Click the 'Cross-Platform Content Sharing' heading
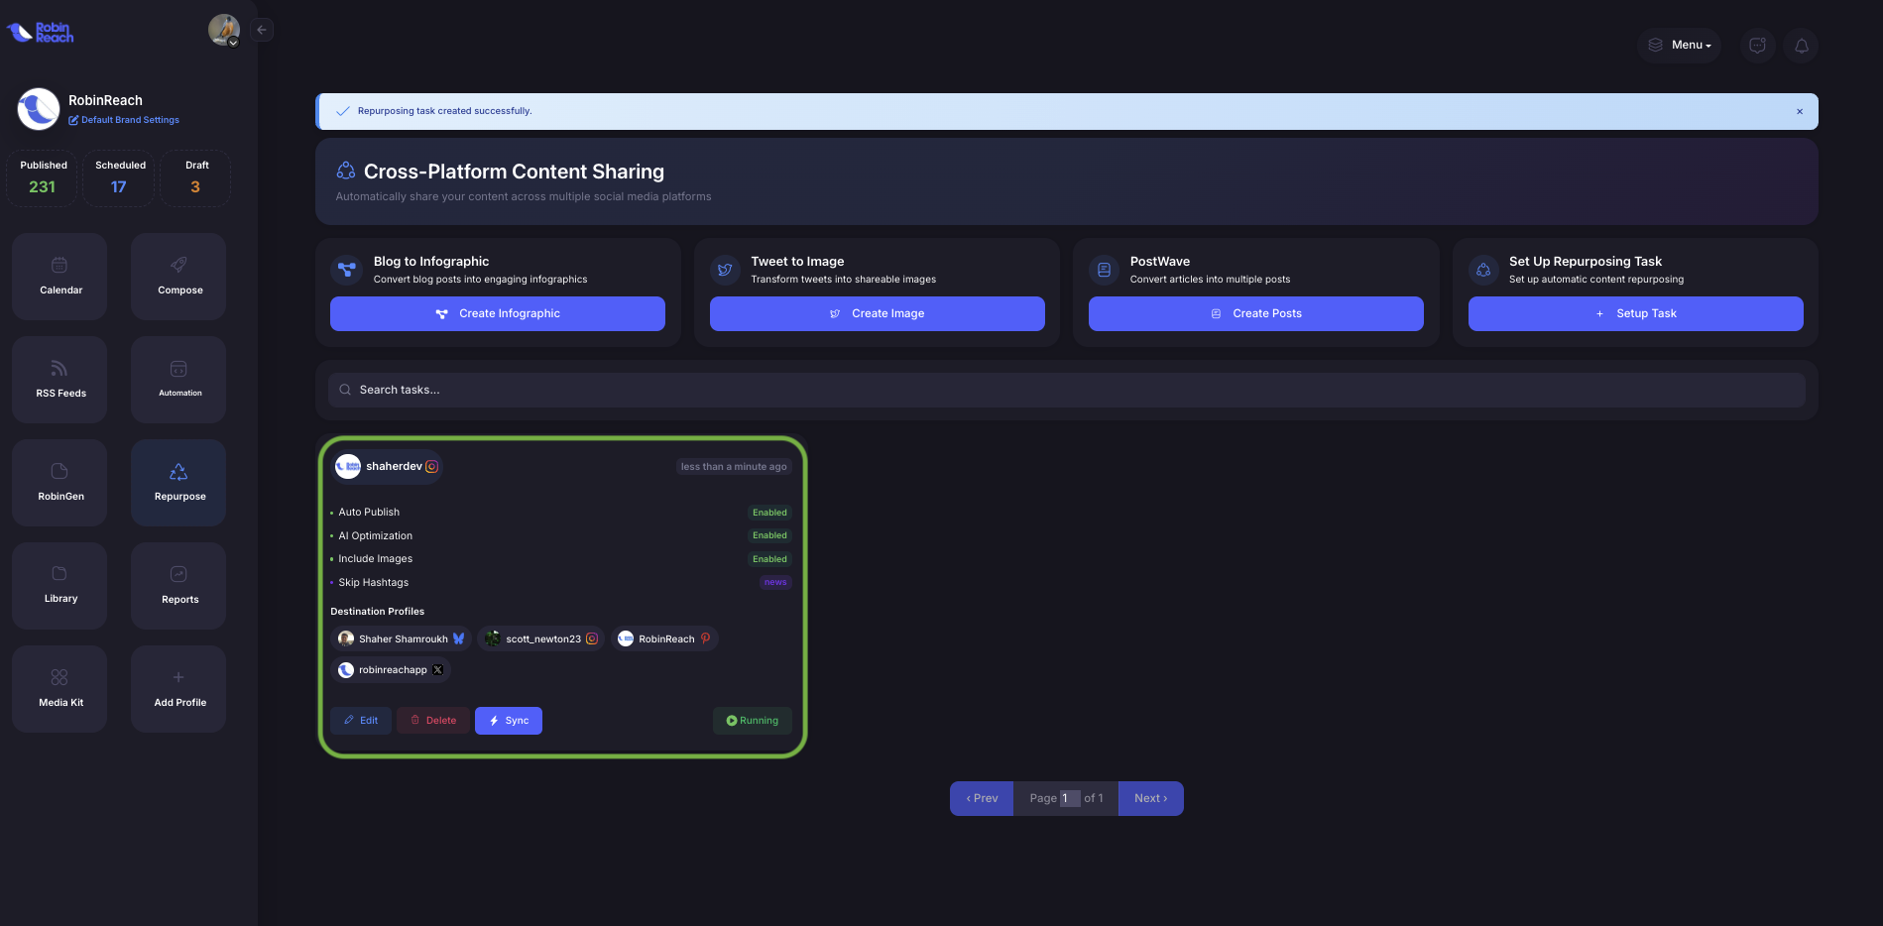This screenshot has height=926, width=1883. pyautogui.click(x=514, y=172)
